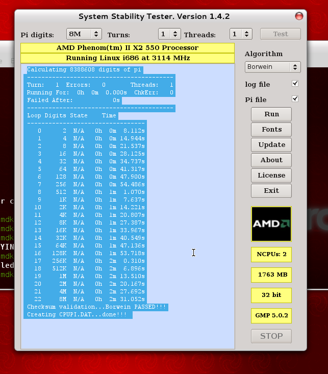Click the loop 21 row with 4M digits
328x374 pixels.
tap(85, 291)
